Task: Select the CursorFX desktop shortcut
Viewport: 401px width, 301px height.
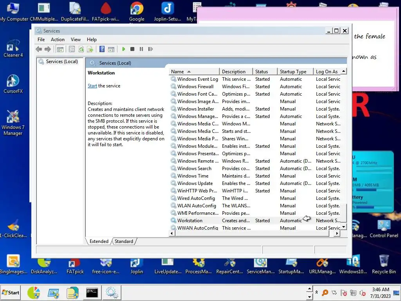Action: (13, 84)
